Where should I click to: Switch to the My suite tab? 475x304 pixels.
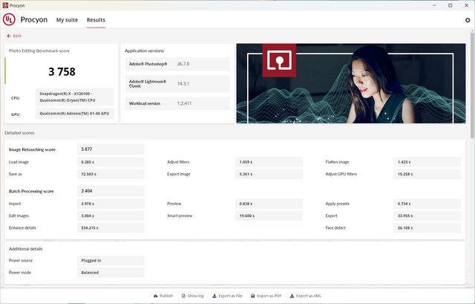click(67, 20)
